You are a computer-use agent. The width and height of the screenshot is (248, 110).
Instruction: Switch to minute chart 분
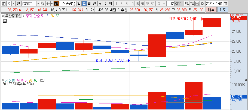coord(100,3)
